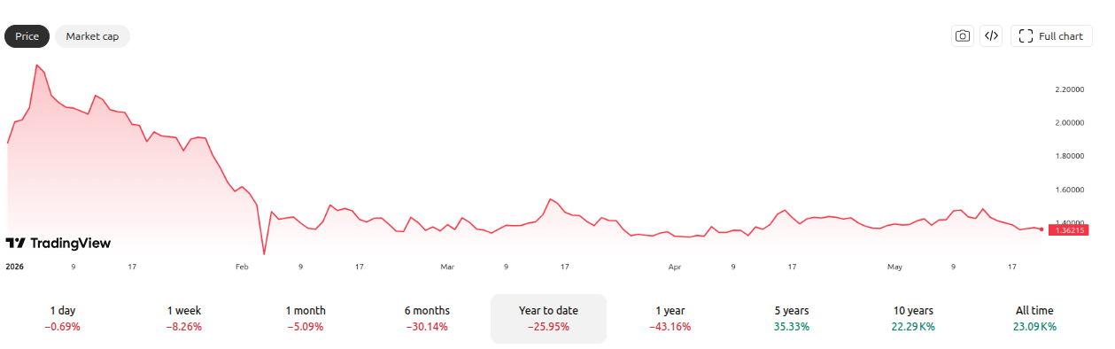
Task: Open the embed code icon
Action: click(991, 36)
